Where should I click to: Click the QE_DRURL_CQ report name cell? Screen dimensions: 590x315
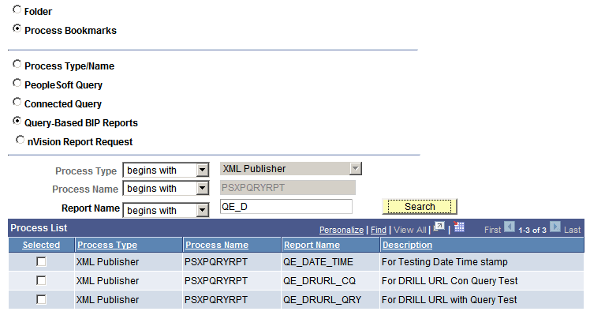tap(319, 281)
